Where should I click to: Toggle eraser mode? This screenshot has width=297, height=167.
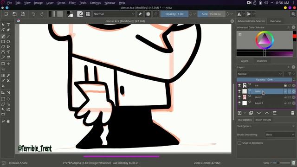(140, 14)
